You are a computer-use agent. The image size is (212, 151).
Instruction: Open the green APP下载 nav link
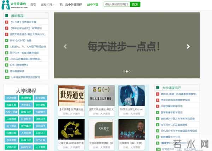[93, 5]
